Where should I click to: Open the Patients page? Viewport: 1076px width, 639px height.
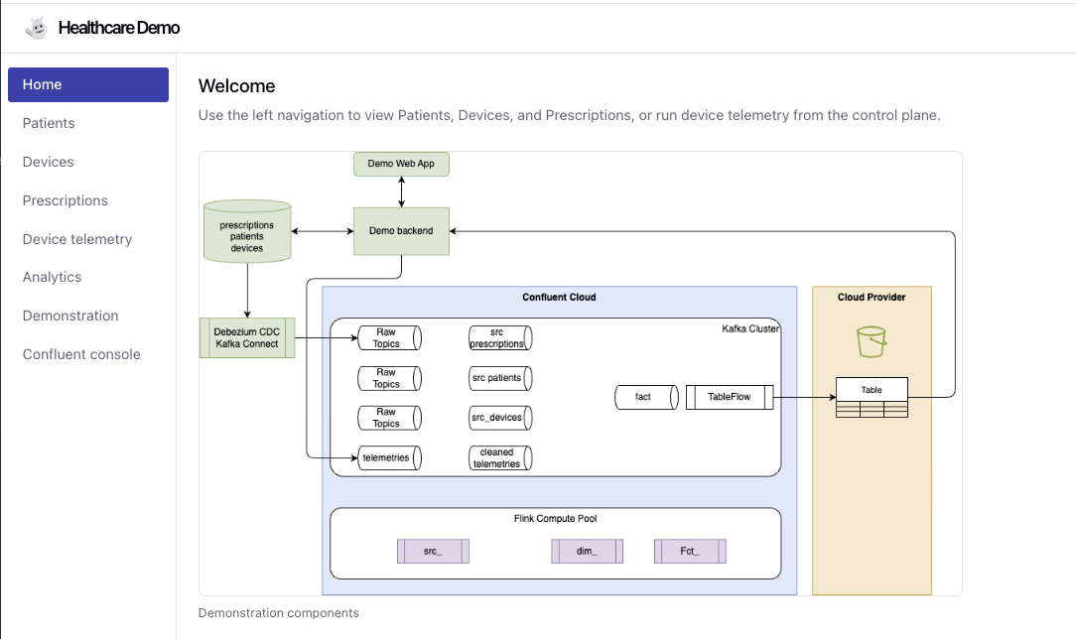49,123
